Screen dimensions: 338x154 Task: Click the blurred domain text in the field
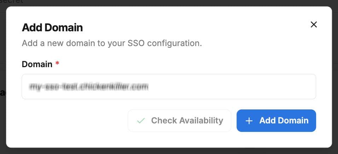pyautogui.click(x=88, y=86)
